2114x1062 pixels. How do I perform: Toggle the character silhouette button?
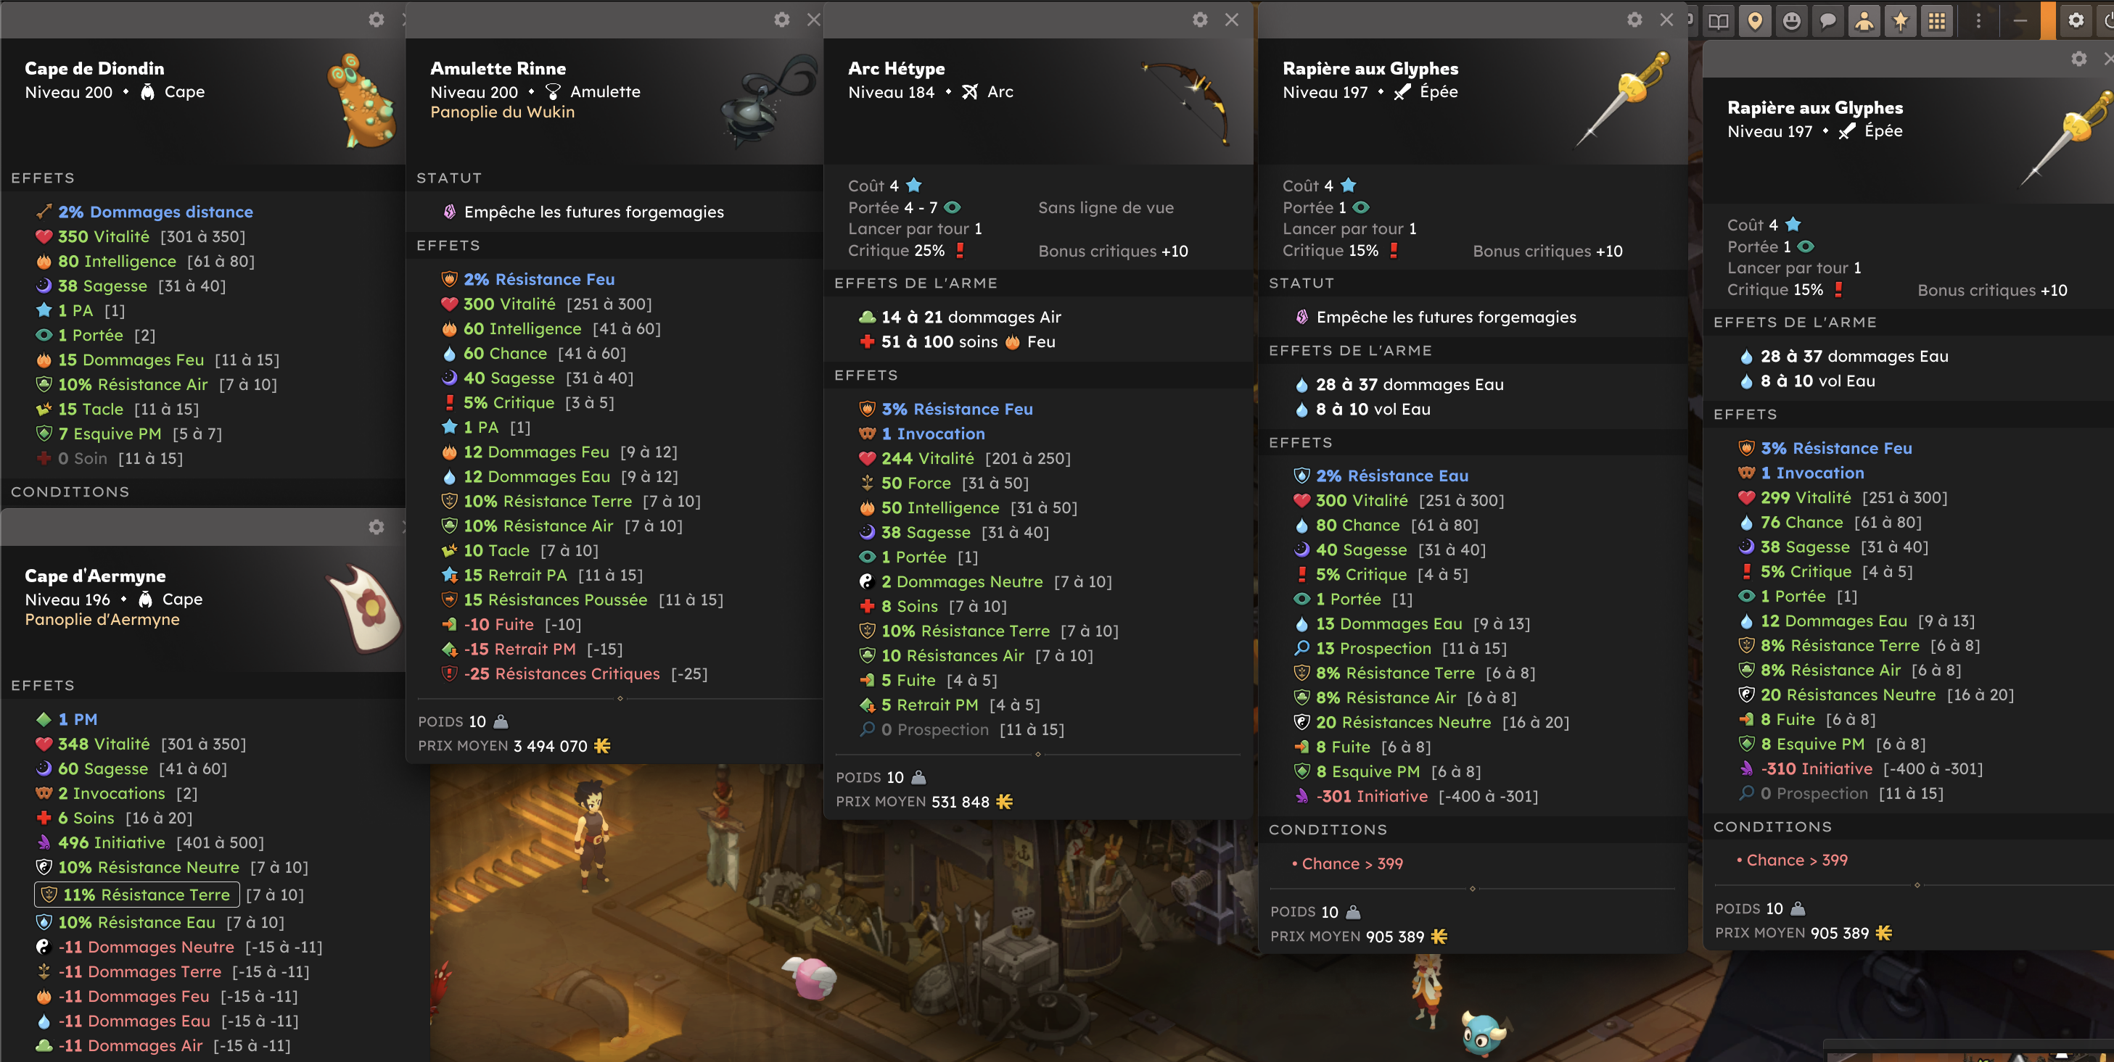point(1864,20)
